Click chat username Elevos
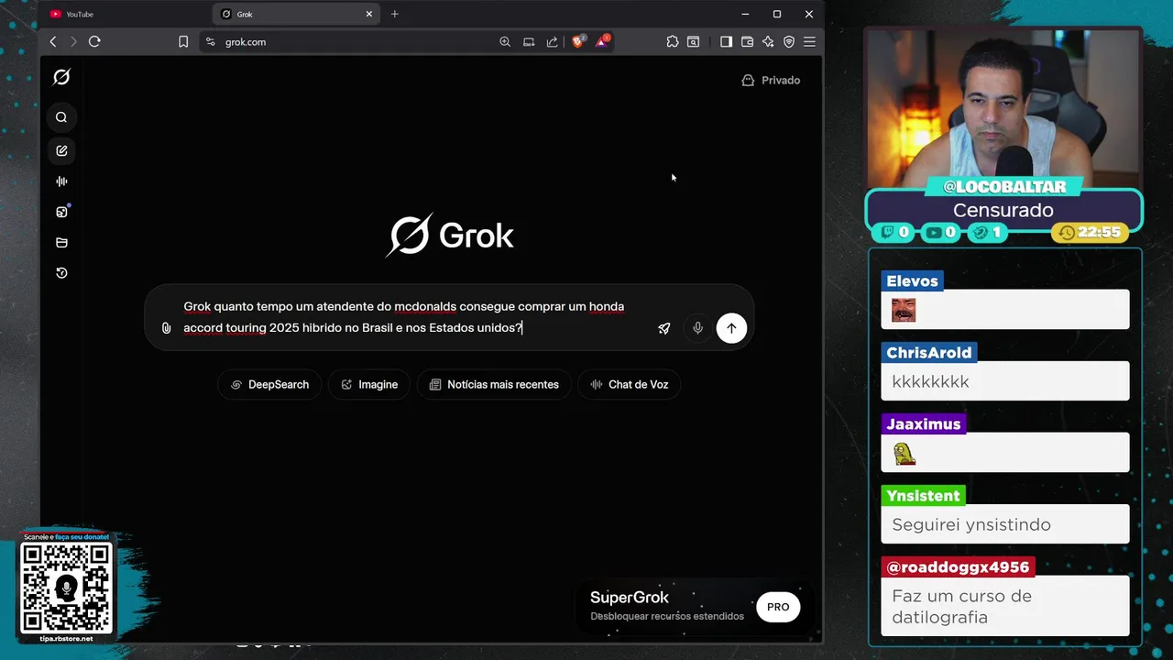Screen dimensions: 1173x660 point(913,281)
